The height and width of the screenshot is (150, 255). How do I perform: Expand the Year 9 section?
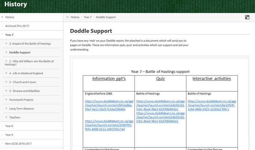click(9, 135)
